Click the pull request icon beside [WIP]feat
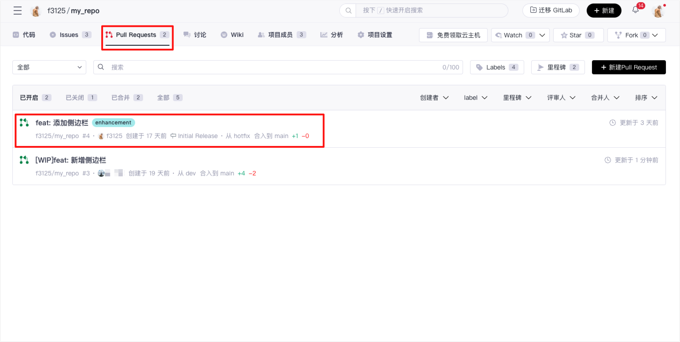This screenshot has height=342, width=680. 24,160
